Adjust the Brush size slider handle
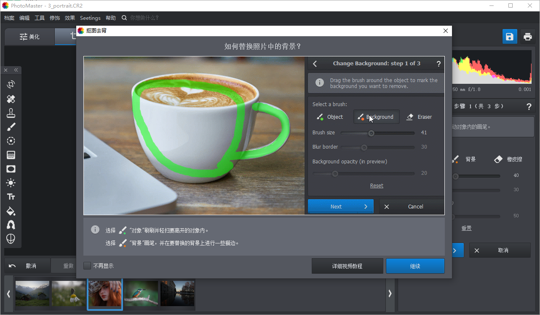The width and height of the screenshot is (540, 315). pyautogui.click(x=371, y=133)
